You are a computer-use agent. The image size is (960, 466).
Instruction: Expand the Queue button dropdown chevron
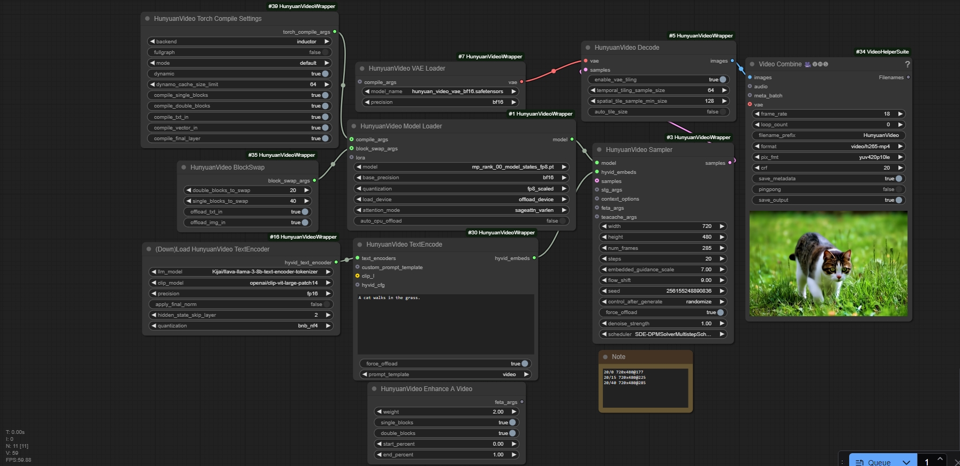[x=906, y=462]
